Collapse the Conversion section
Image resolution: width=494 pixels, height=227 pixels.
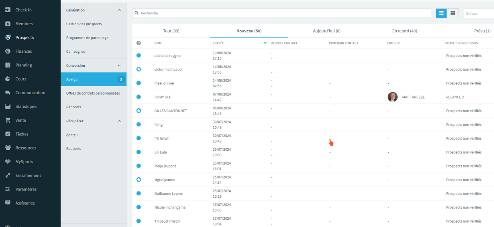click(119, 65)
